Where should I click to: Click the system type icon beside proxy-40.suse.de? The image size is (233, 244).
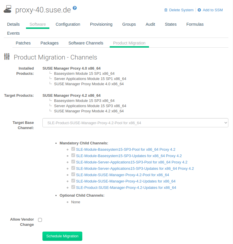[7, 9]
